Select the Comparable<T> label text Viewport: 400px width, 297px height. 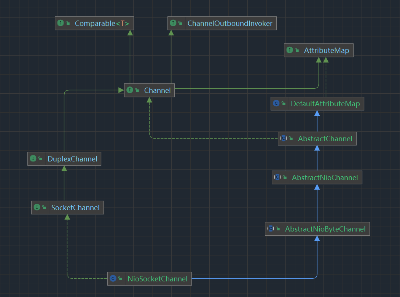click(102, 24)
